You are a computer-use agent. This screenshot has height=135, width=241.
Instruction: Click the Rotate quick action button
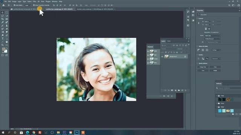tap(215, 70)
